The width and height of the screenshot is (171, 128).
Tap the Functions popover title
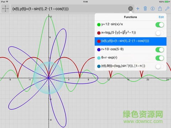click(x=130, y=17)
